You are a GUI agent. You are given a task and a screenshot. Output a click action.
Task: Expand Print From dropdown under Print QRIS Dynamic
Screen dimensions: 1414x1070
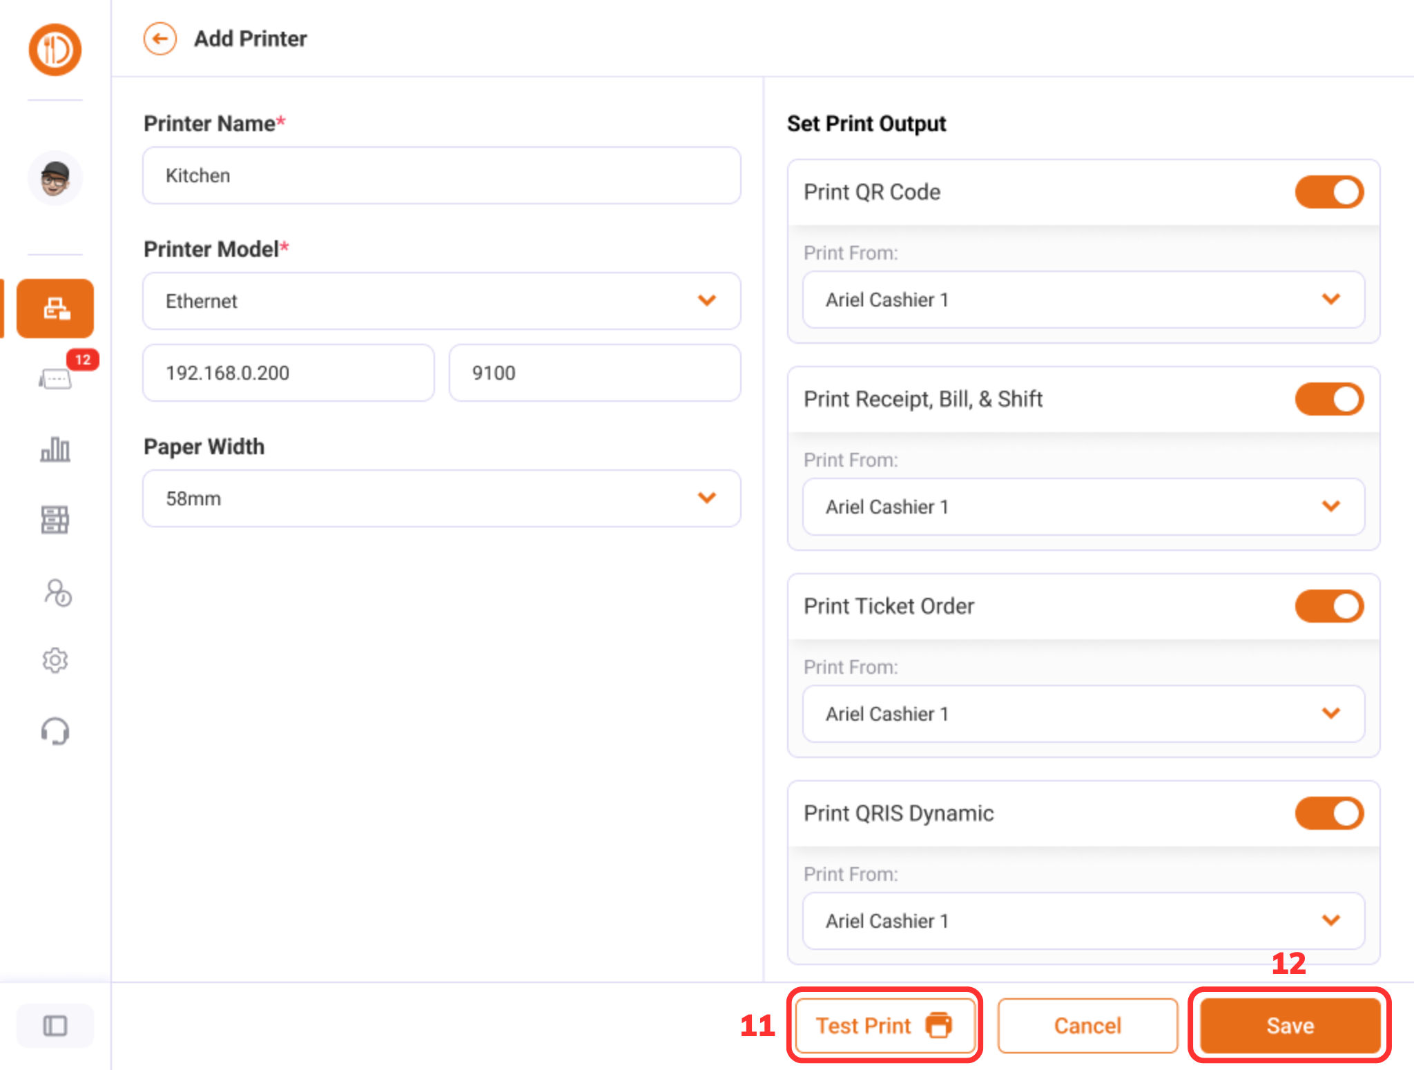pyautogui.click(x=1083, y=921)
